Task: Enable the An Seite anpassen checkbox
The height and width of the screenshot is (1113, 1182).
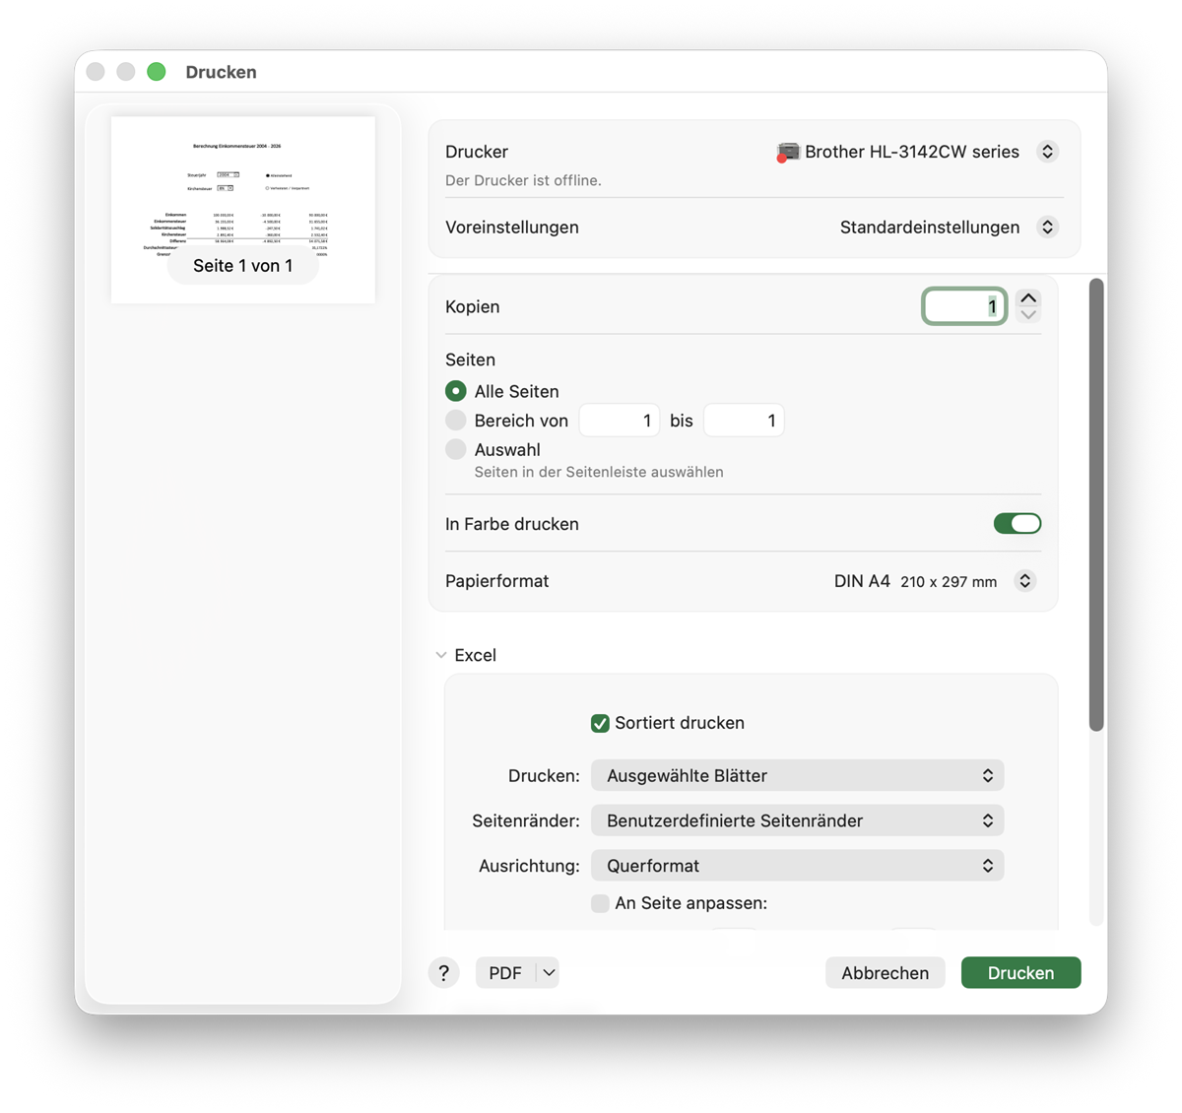Action: (600, 903)
